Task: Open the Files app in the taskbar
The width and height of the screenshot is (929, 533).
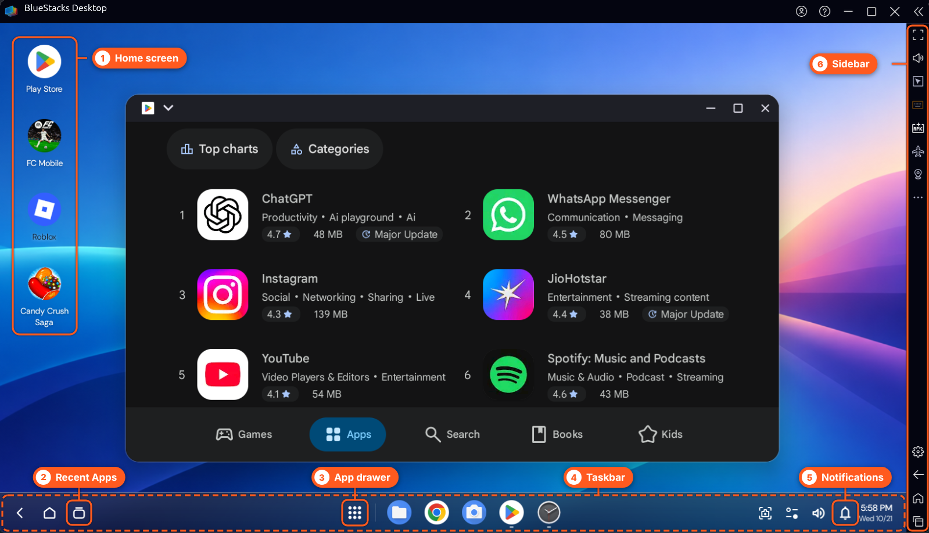Action: click(x=399, y=513)
